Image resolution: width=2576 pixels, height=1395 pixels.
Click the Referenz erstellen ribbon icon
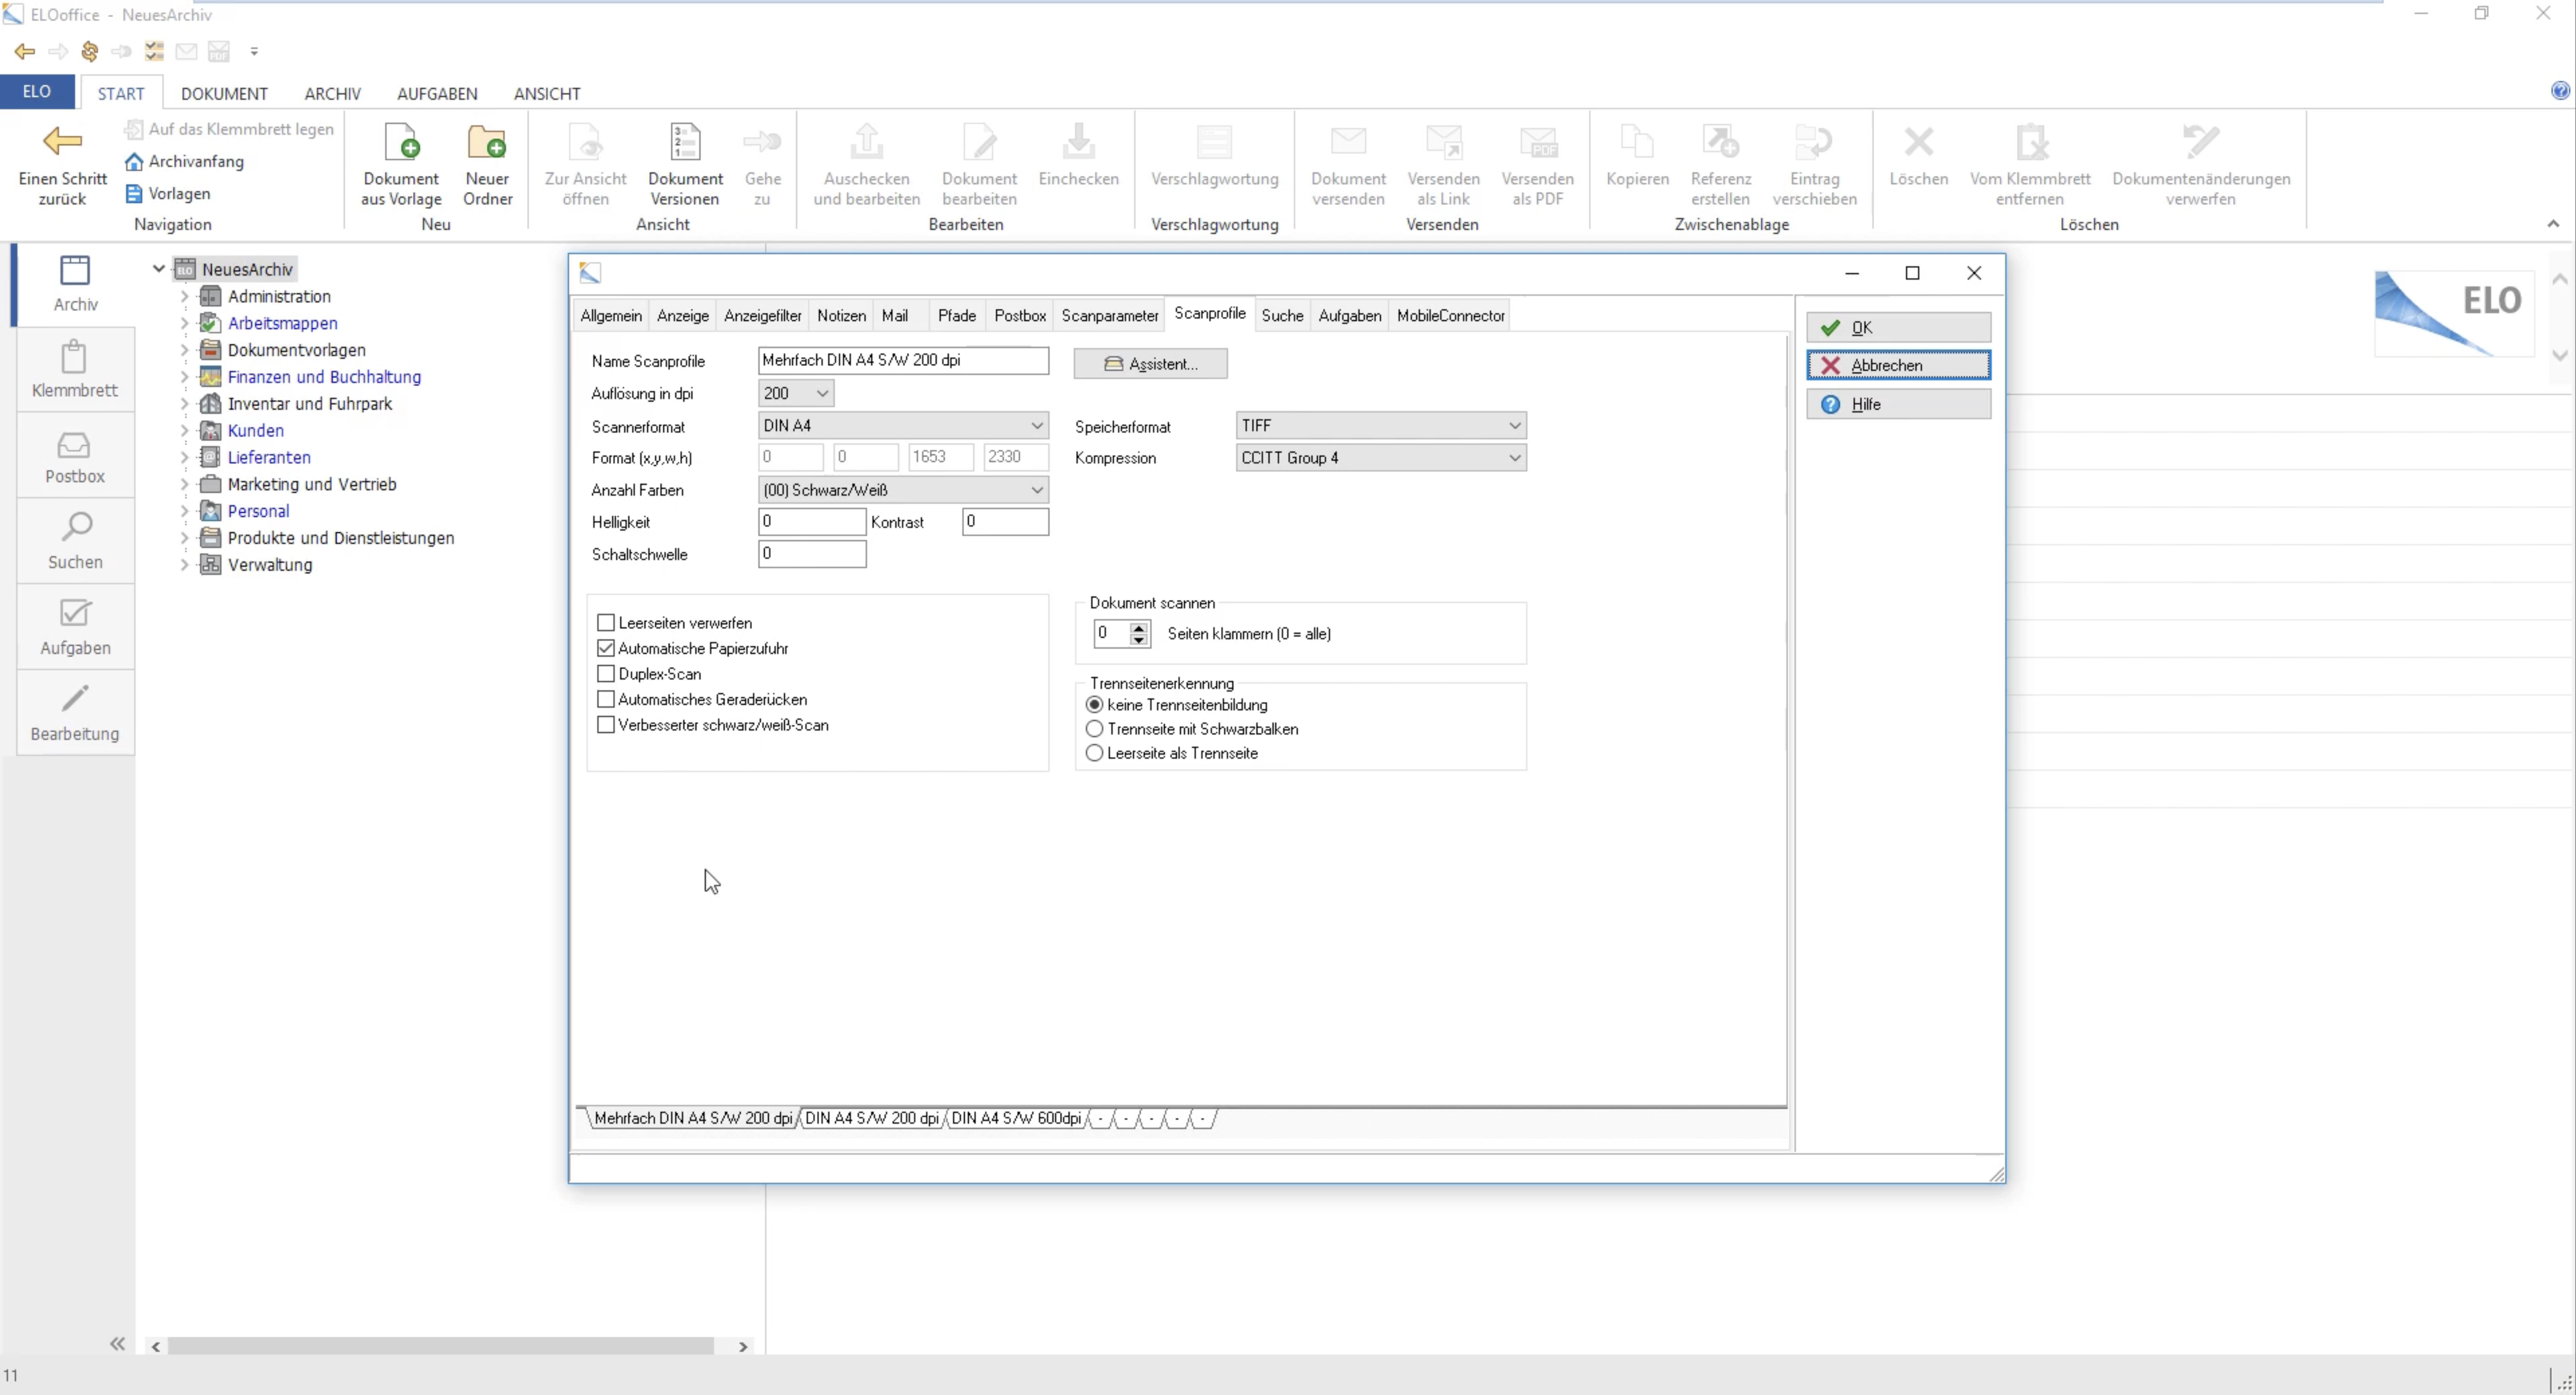[x=1721, y=142]
